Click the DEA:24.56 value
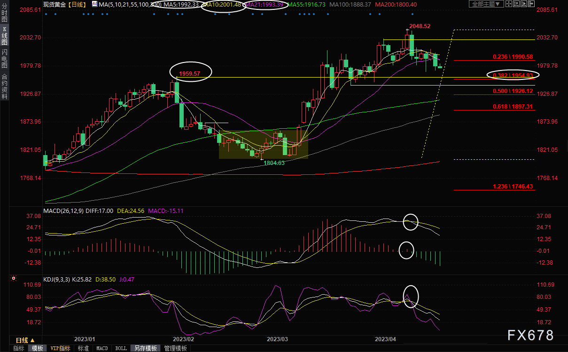The image size is (568, 352). pos(130,211)
